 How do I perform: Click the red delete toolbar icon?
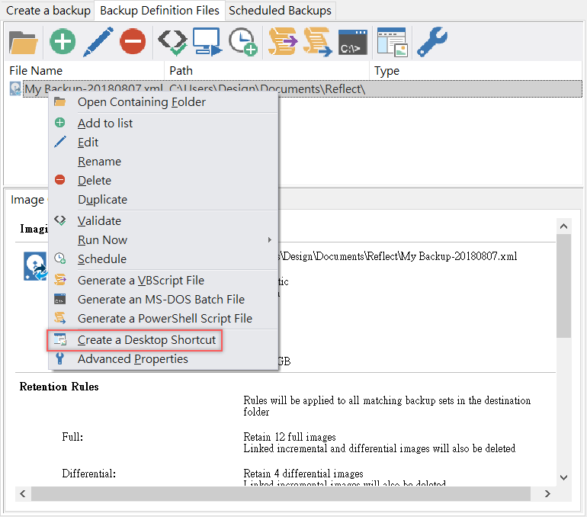click(x=133, y=41)
